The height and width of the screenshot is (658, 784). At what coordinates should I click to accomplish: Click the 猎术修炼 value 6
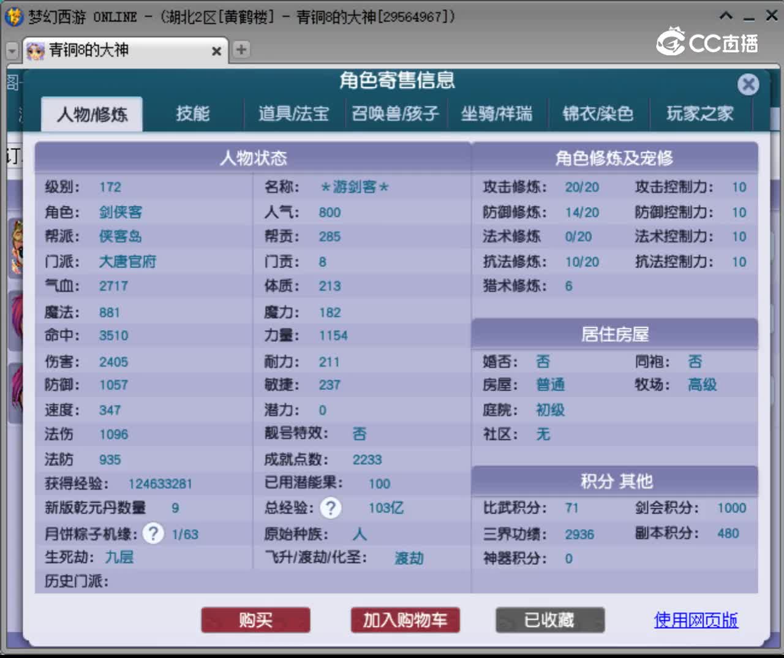(x=569, y=286)
